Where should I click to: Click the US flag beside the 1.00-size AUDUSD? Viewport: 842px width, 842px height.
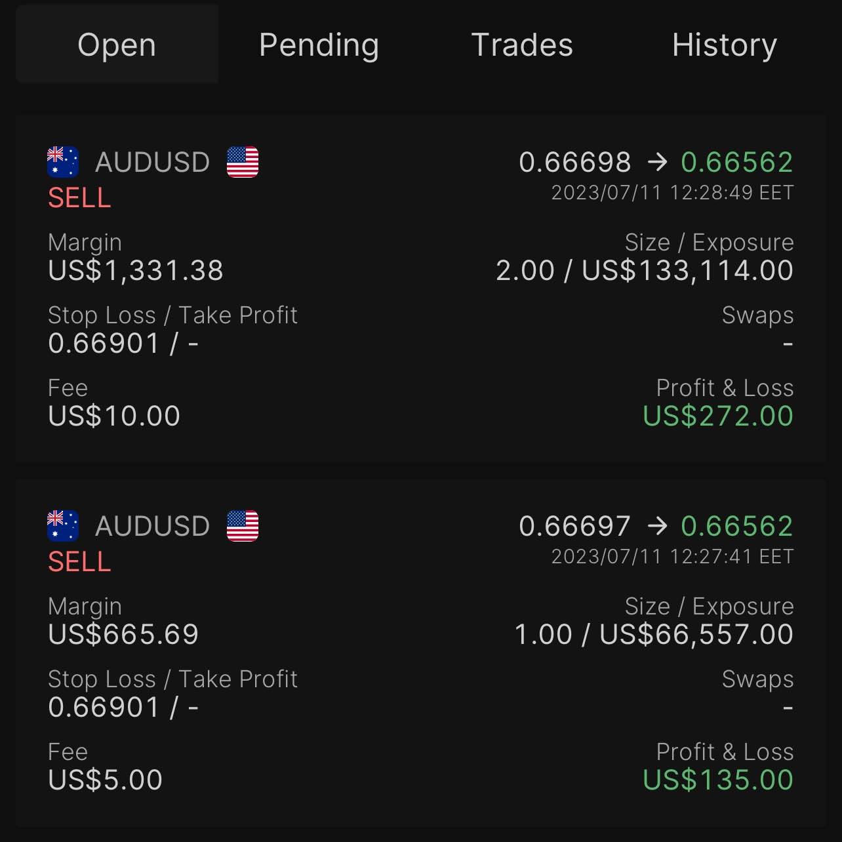(243, 526)
